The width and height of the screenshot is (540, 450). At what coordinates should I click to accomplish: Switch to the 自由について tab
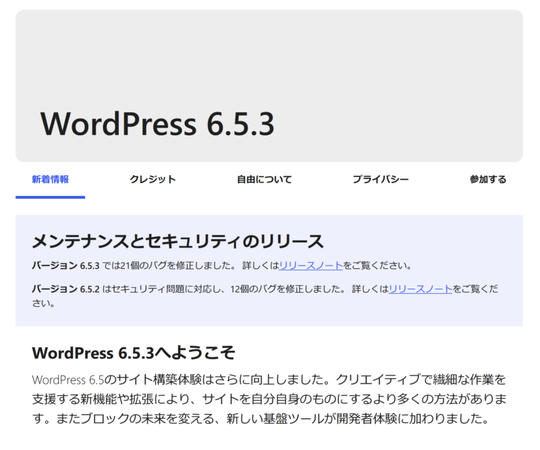264,180
